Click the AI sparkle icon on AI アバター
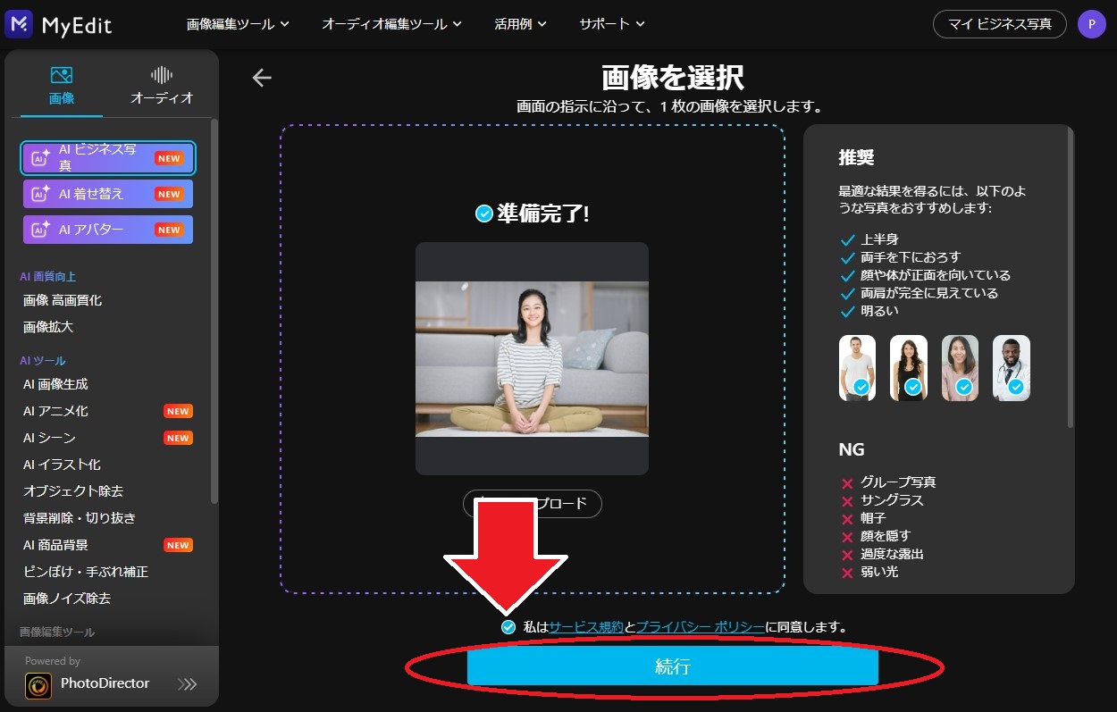Image resolution: width=1117 pixels, height=712 pixels. click(41, 230)
